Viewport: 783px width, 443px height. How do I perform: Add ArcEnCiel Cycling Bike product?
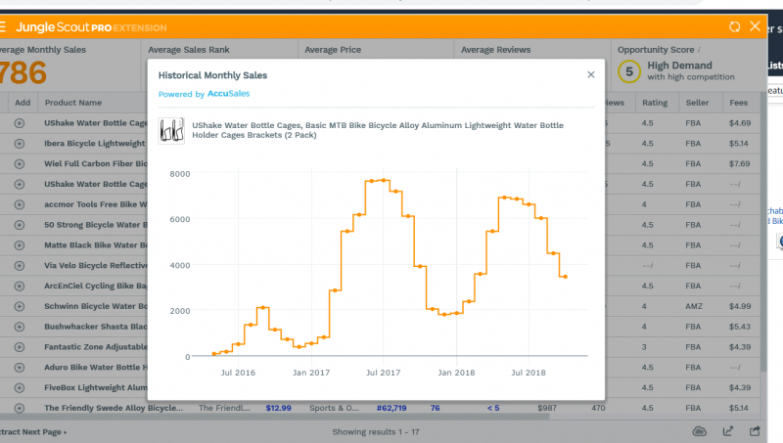tap(20, 286)
